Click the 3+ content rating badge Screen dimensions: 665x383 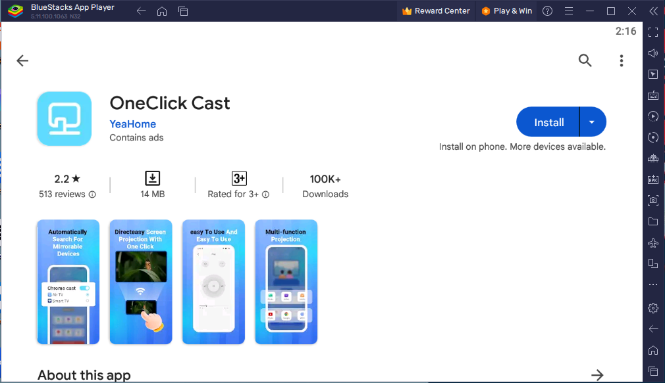pos(239,179)
